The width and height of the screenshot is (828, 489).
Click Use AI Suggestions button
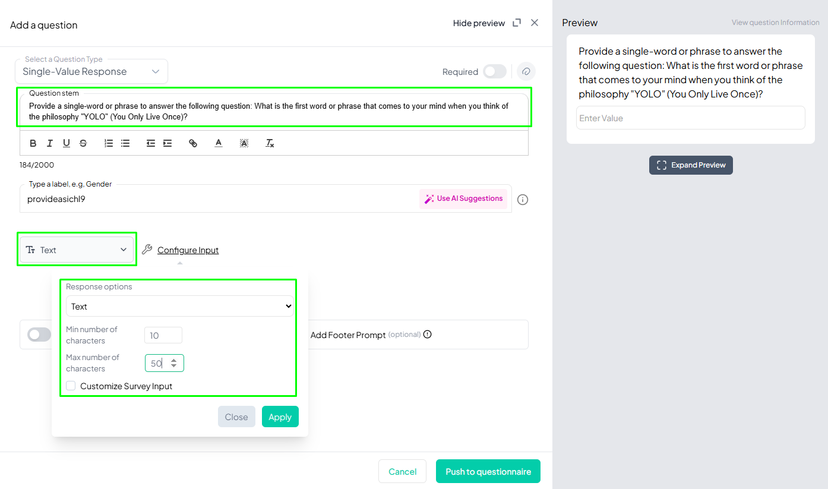(x=463, y=198)
